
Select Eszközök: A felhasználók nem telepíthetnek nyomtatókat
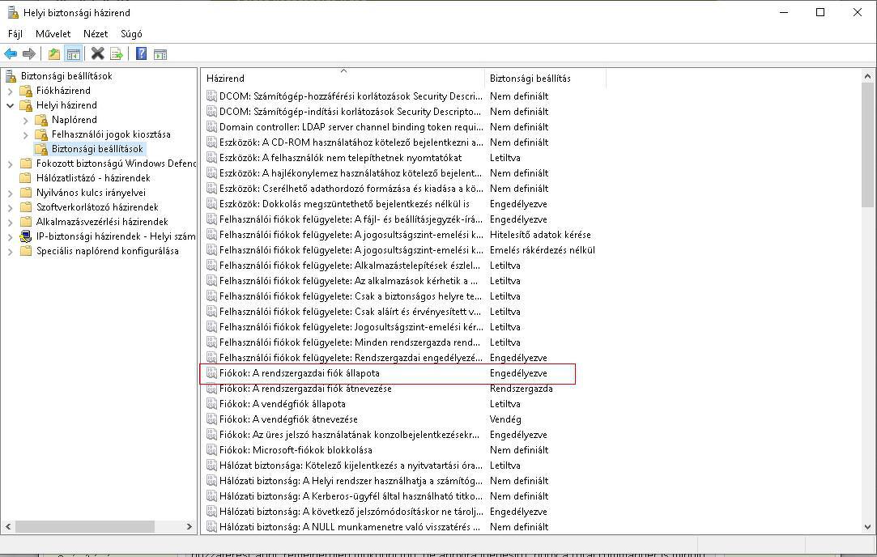point(341,158)
